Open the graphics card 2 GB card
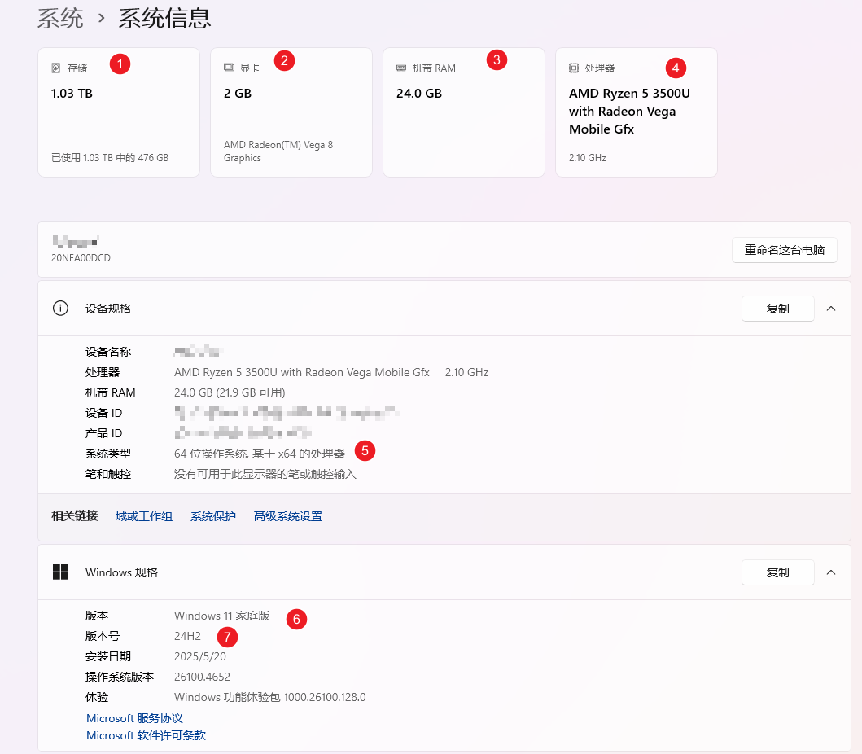The height and width of the screenshot is (754, 862). pyautogui.click(x=291, y=112)
